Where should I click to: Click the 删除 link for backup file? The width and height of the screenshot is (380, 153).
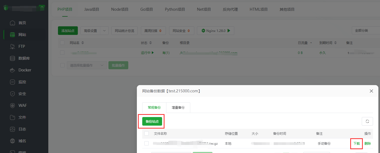tap(368, 144)
